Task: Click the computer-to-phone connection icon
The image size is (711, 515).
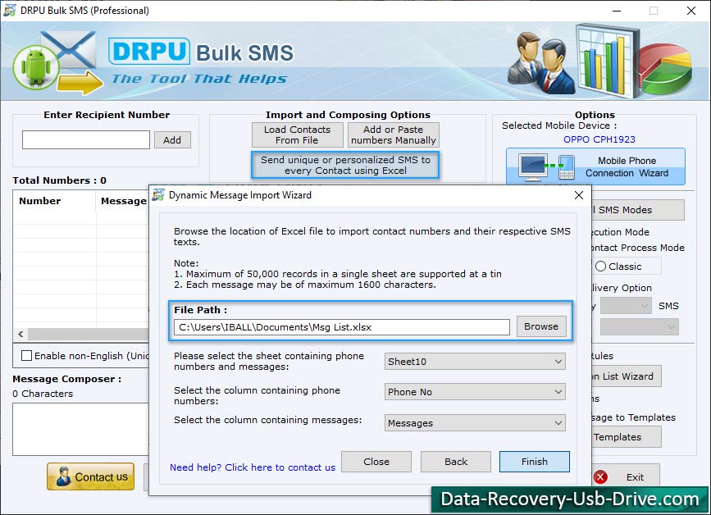Action: coord(547,167)
